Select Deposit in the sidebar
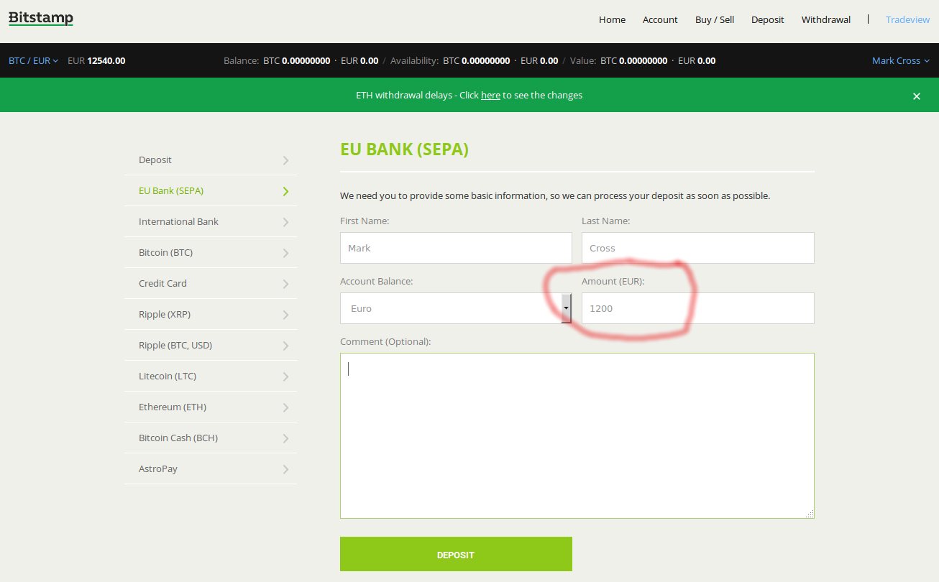This screenshot has height=582, width=939. 210,160
